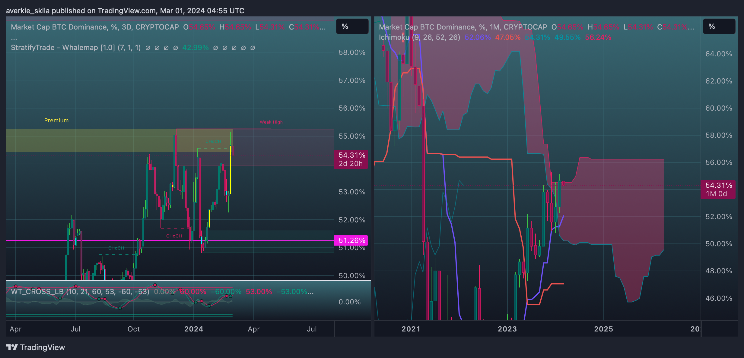Click the 54.31% 2d 20h price label

tap(351, 159)
